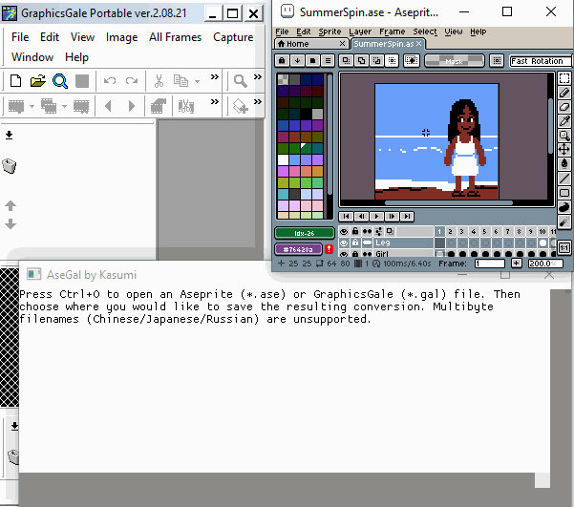Open the zoom 200.0% combo box
Screen dimensions: 574x507
coord(545,264)
